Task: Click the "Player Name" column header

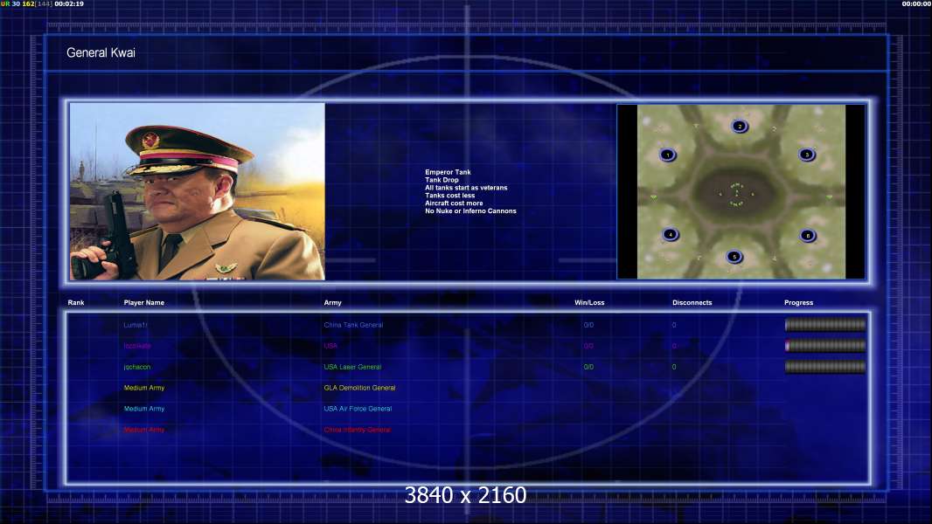Action: tap(144, 303)
